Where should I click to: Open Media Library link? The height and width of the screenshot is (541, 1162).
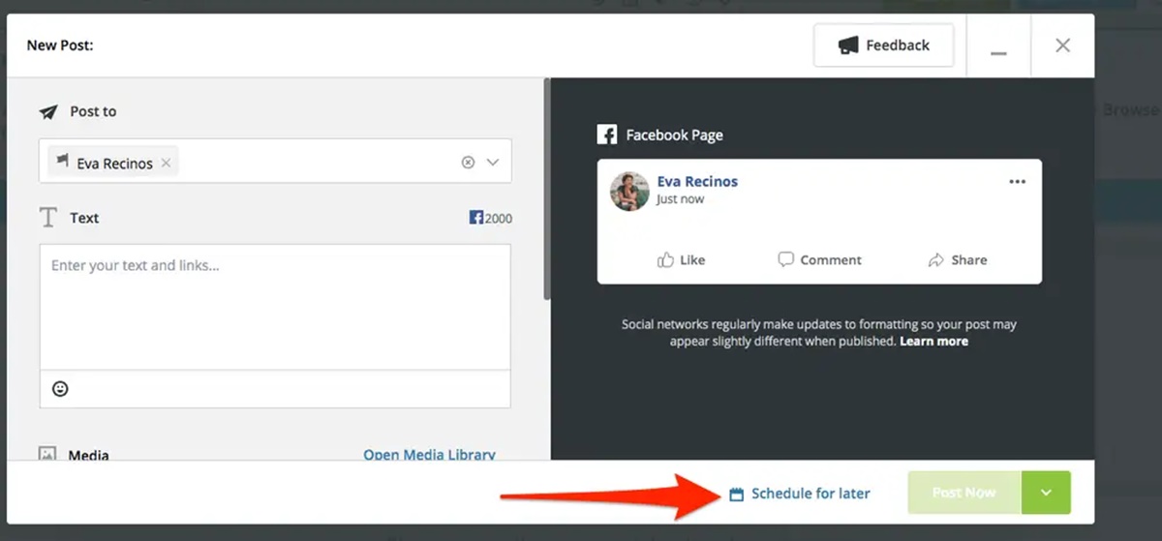[x=429, y=454]
